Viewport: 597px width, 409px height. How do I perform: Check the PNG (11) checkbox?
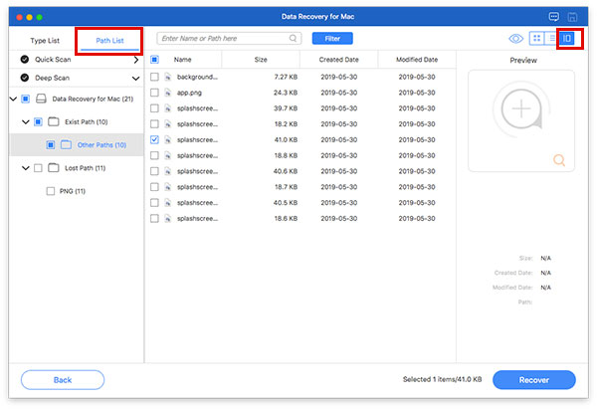coord(51,191)
